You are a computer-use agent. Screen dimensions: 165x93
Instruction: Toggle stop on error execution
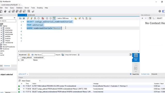click(x=43, y=18)
